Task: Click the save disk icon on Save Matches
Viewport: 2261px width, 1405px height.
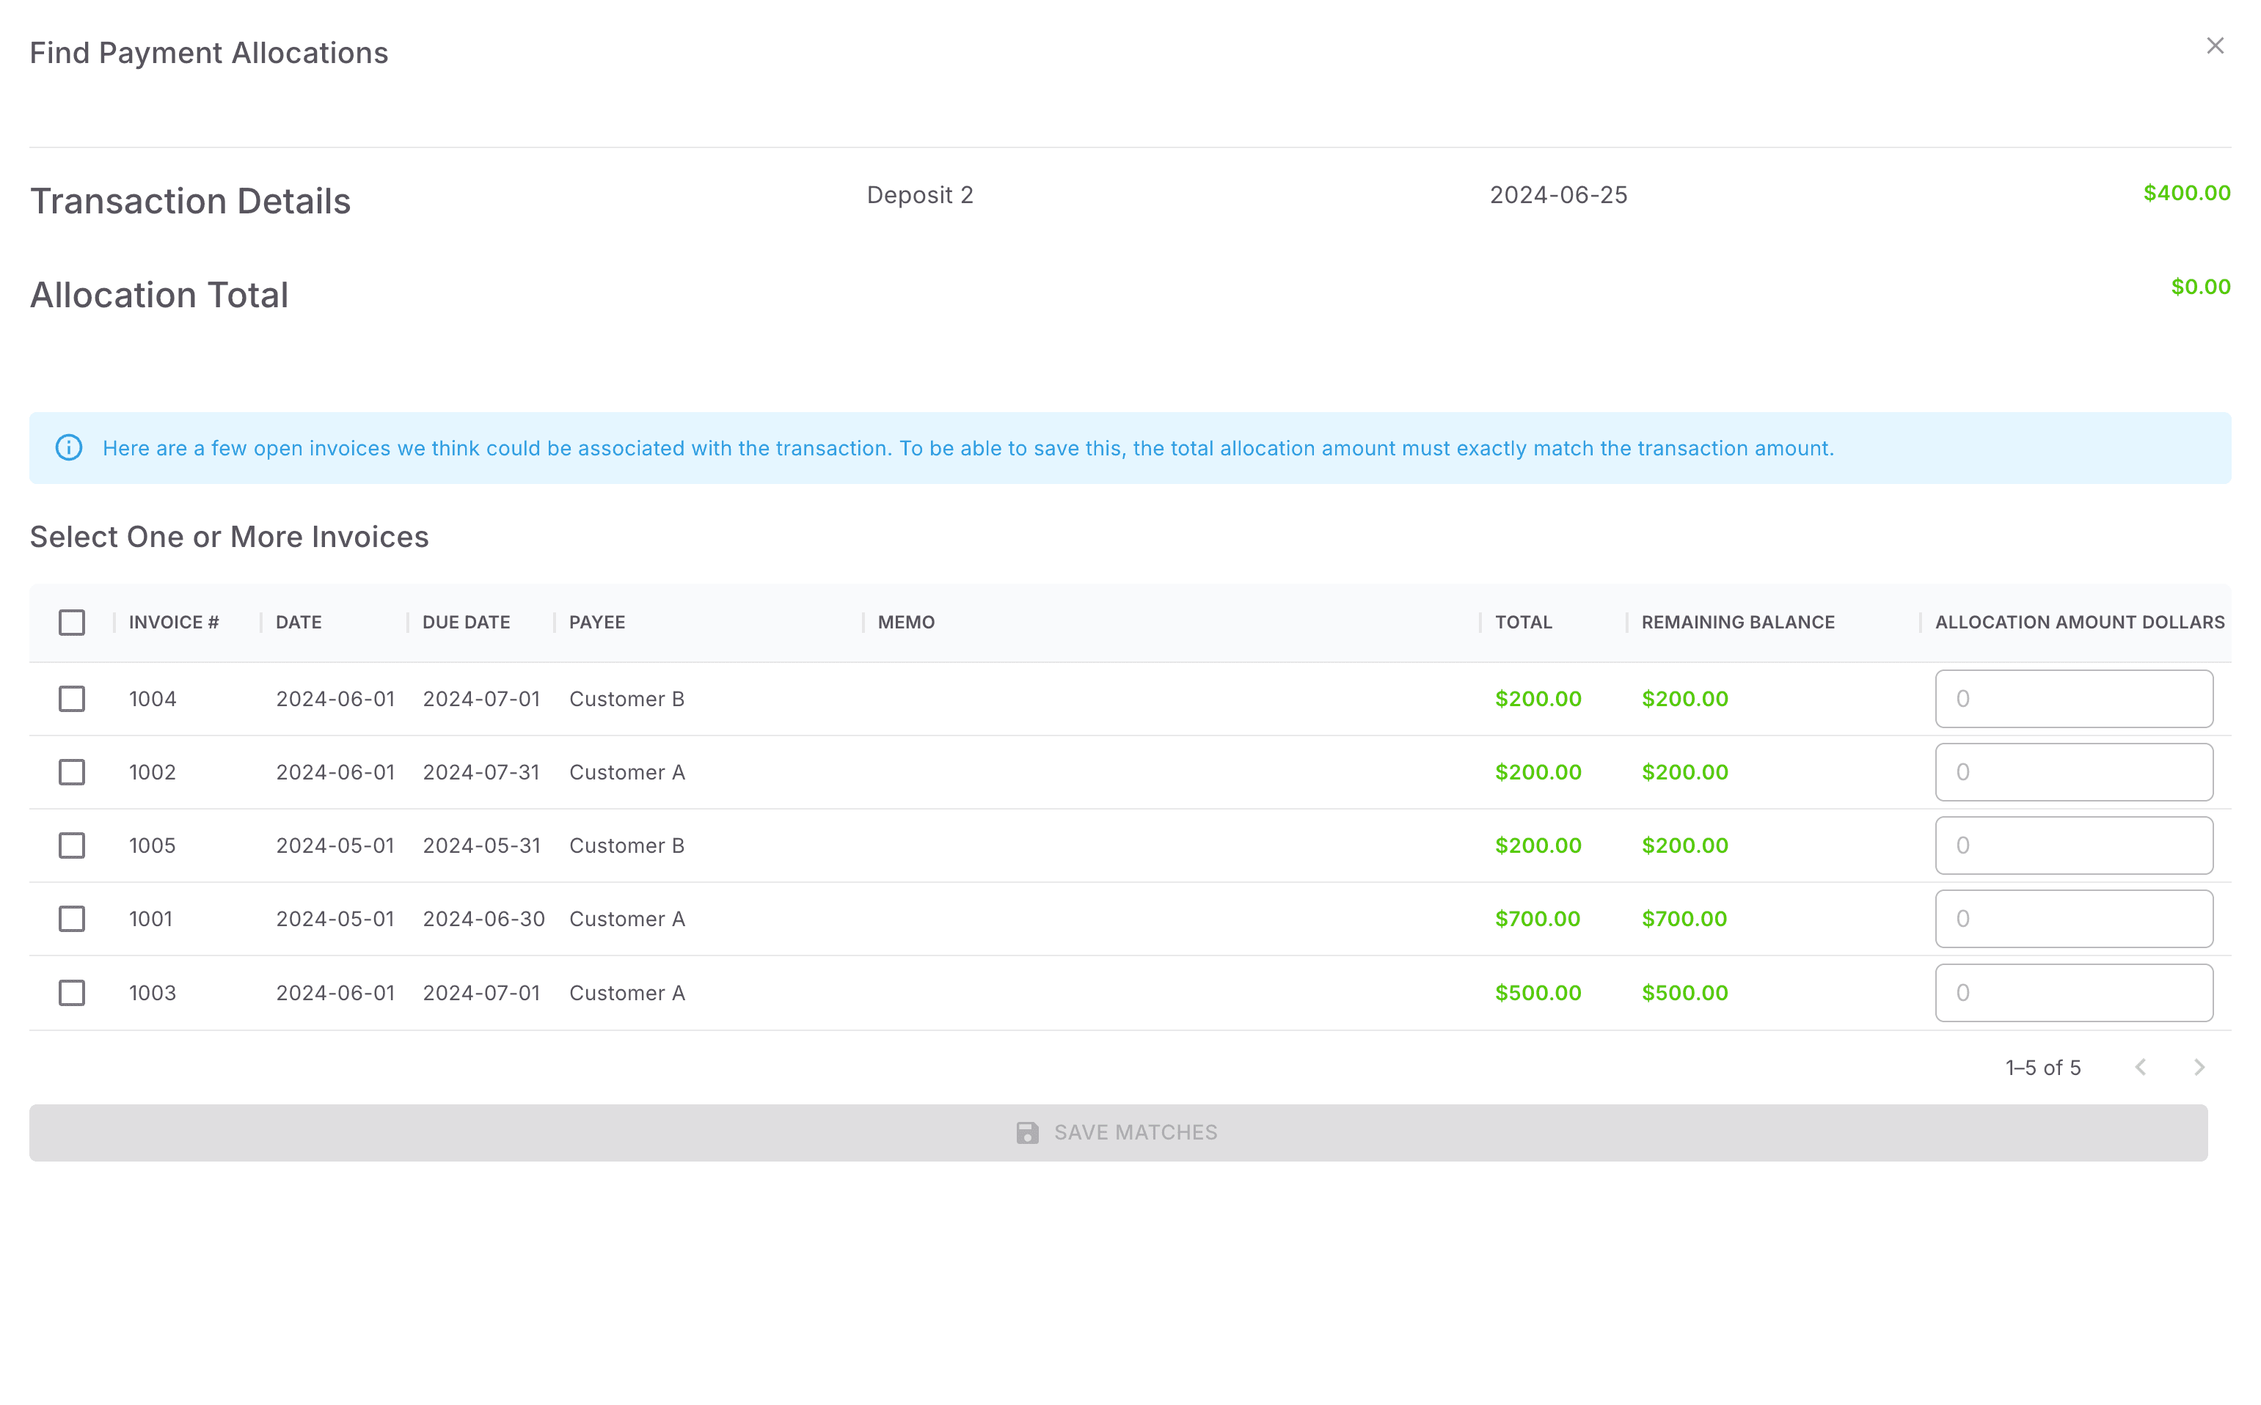Action: tap(1026, 1133)
